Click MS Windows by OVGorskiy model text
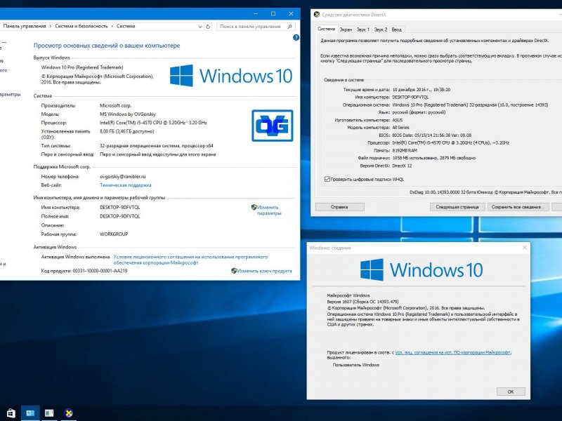 pyautogui.click(x=128, y=114)
